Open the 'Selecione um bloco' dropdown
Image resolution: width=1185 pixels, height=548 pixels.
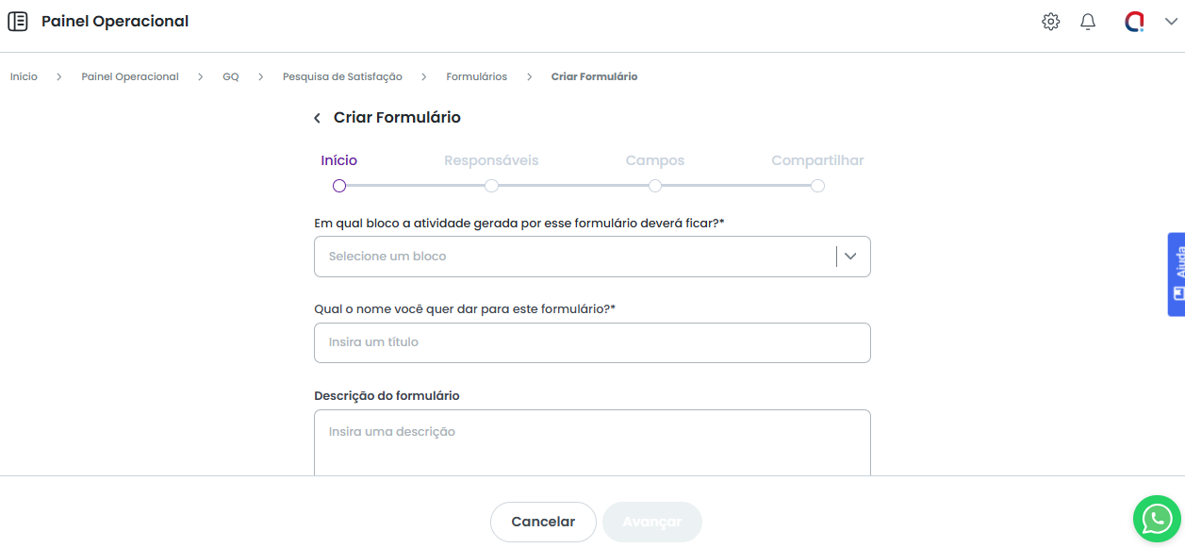point(575,257)
